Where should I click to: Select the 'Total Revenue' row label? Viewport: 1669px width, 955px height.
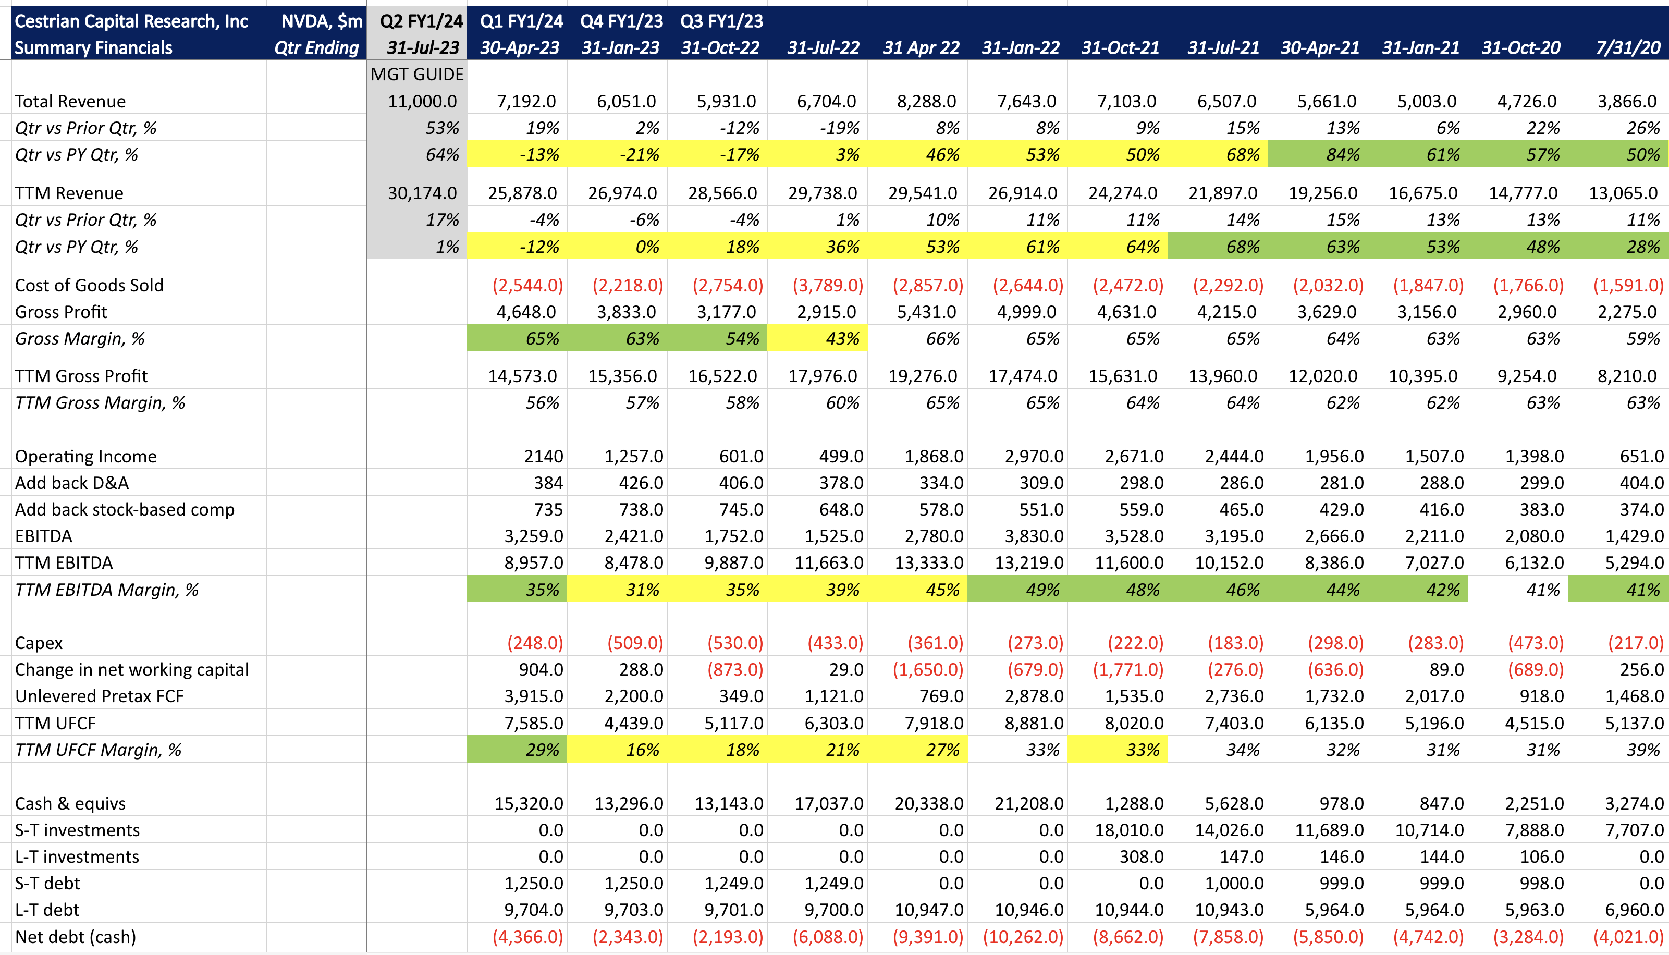pyautogui.click(x=70, y=101)
